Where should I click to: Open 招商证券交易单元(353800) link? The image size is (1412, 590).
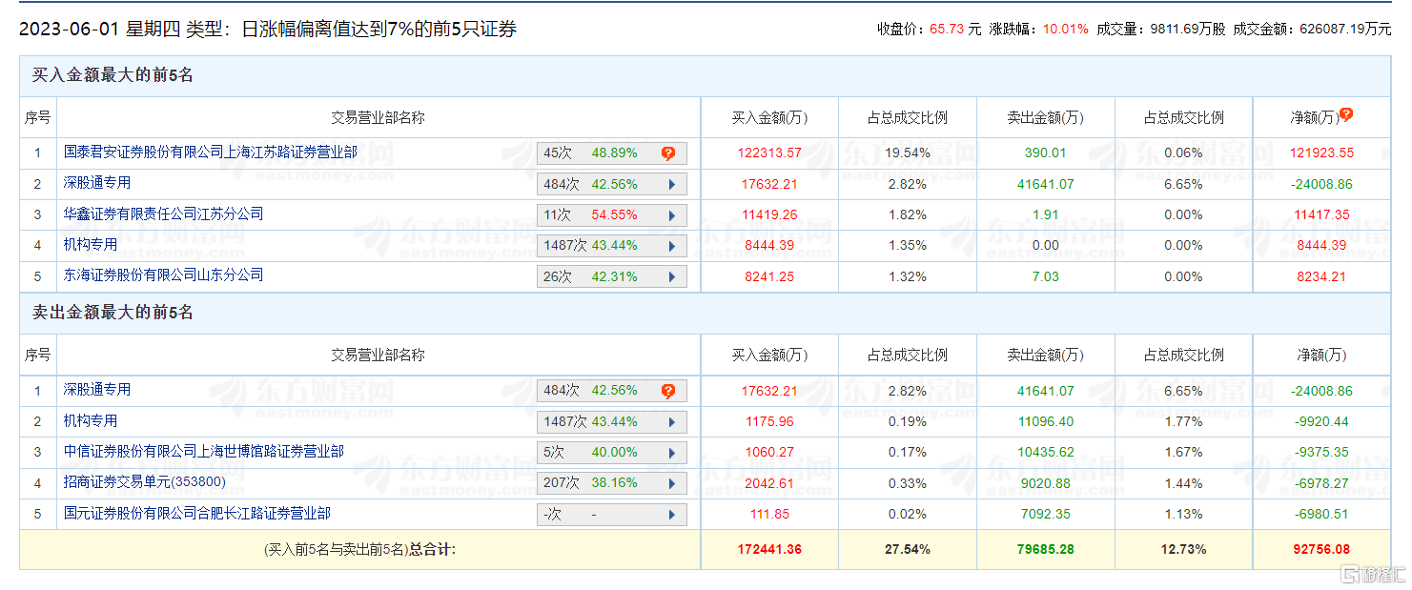point(145,482)
